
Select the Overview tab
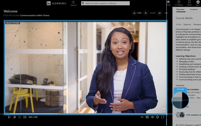click(x=180, y=9)
